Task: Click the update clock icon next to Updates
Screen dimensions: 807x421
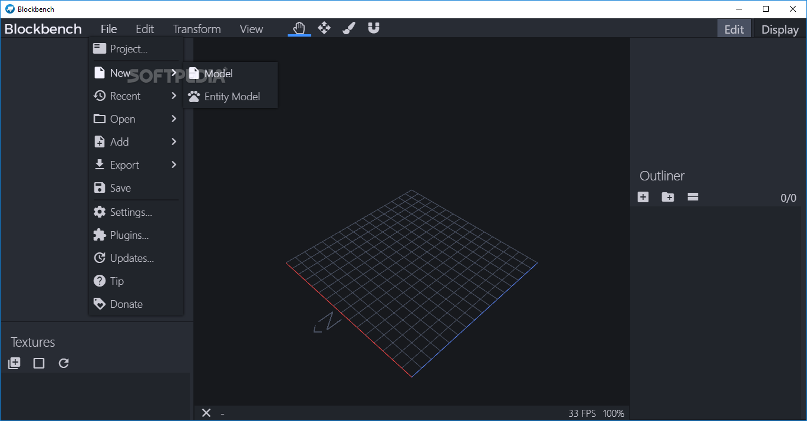Action: (x=100, y=258)
